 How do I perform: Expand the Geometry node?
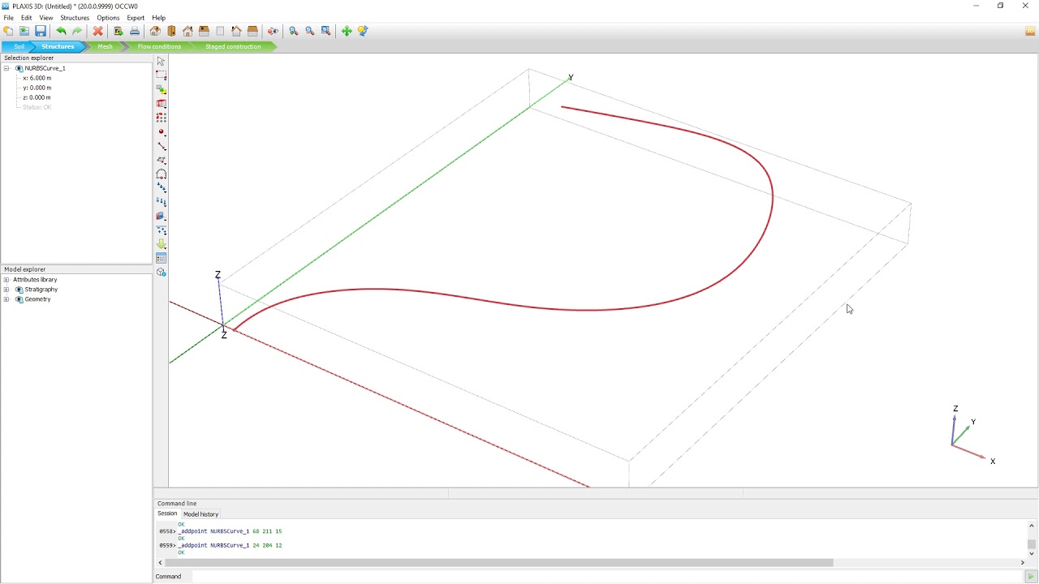click(6, 299)
